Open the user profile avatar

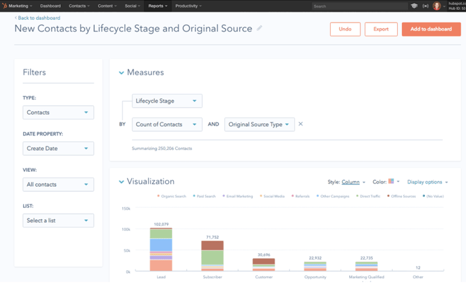(436, 6)
